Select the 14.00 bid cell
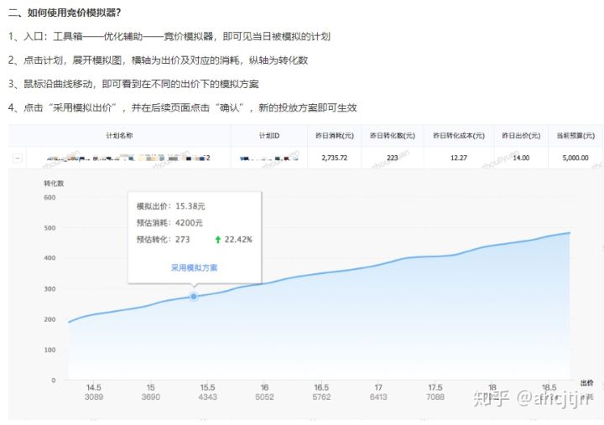Screen dimensions: 604x425 (x=521, y=158)
